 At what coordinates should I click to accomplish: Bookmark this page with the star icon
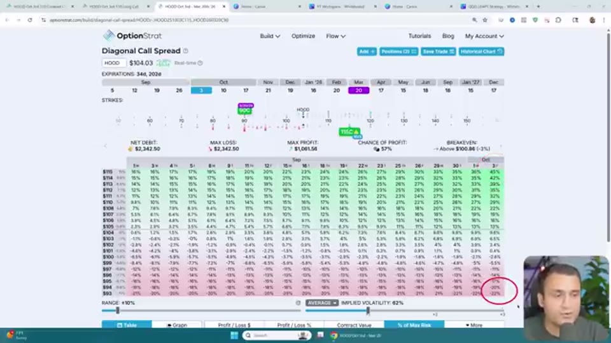point(485,20)
